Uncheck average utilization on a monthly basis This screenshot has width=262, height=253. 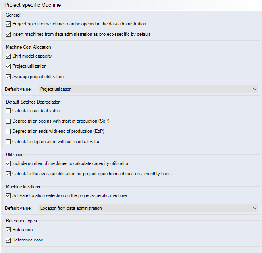(x=8, y=174)
